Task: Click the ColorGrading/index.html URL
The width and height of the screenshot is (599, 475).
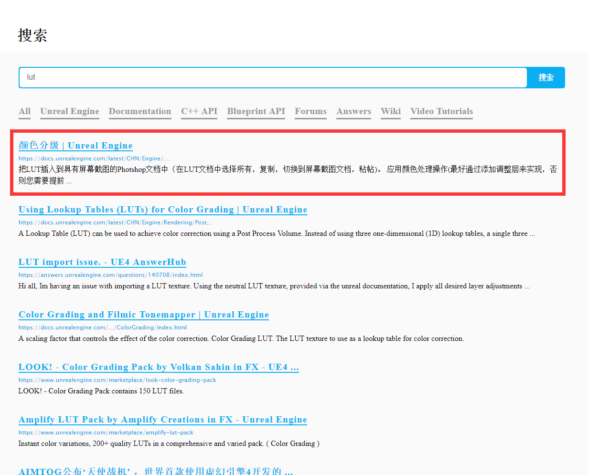Action: [x=103, y=327]
